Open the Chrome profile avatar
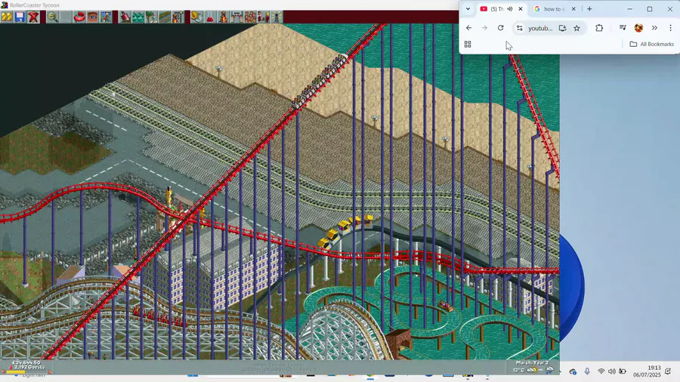This screenshot has width=680, height=382. 638,28
